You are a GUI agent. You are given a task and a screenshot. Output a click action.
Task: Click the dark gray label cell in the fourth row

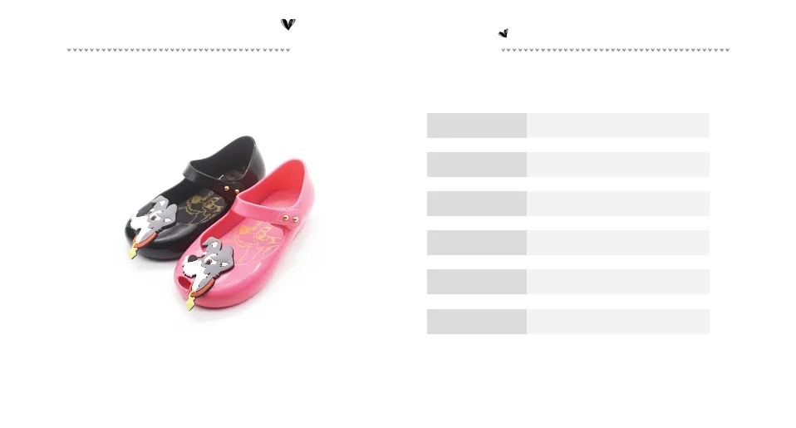[x=477, y=243]
